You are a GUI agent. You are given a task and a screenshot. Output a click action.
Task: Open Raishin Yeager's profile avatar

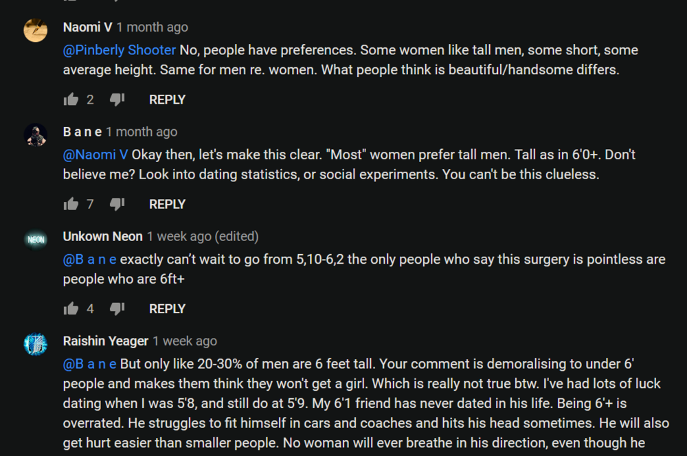(x=36, y=343)
